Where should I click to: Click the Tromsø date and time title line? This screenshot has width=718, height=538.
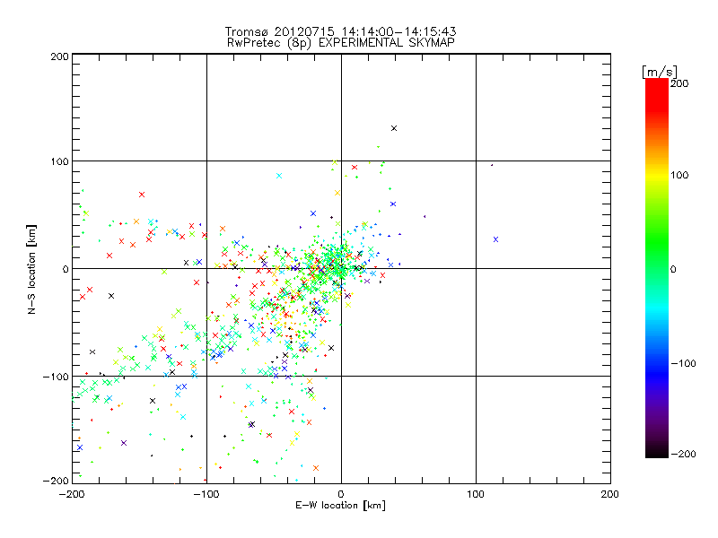[340, 31]
